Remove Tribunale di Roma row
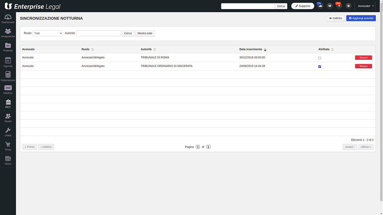 coord(364,58)
